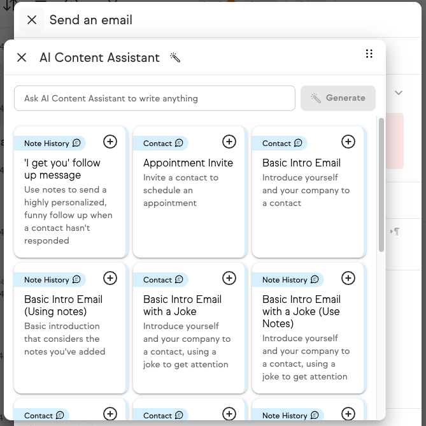The image size is (426, 426).
Task: Add the Basic Intro Email template
Action: coord(348,142)
